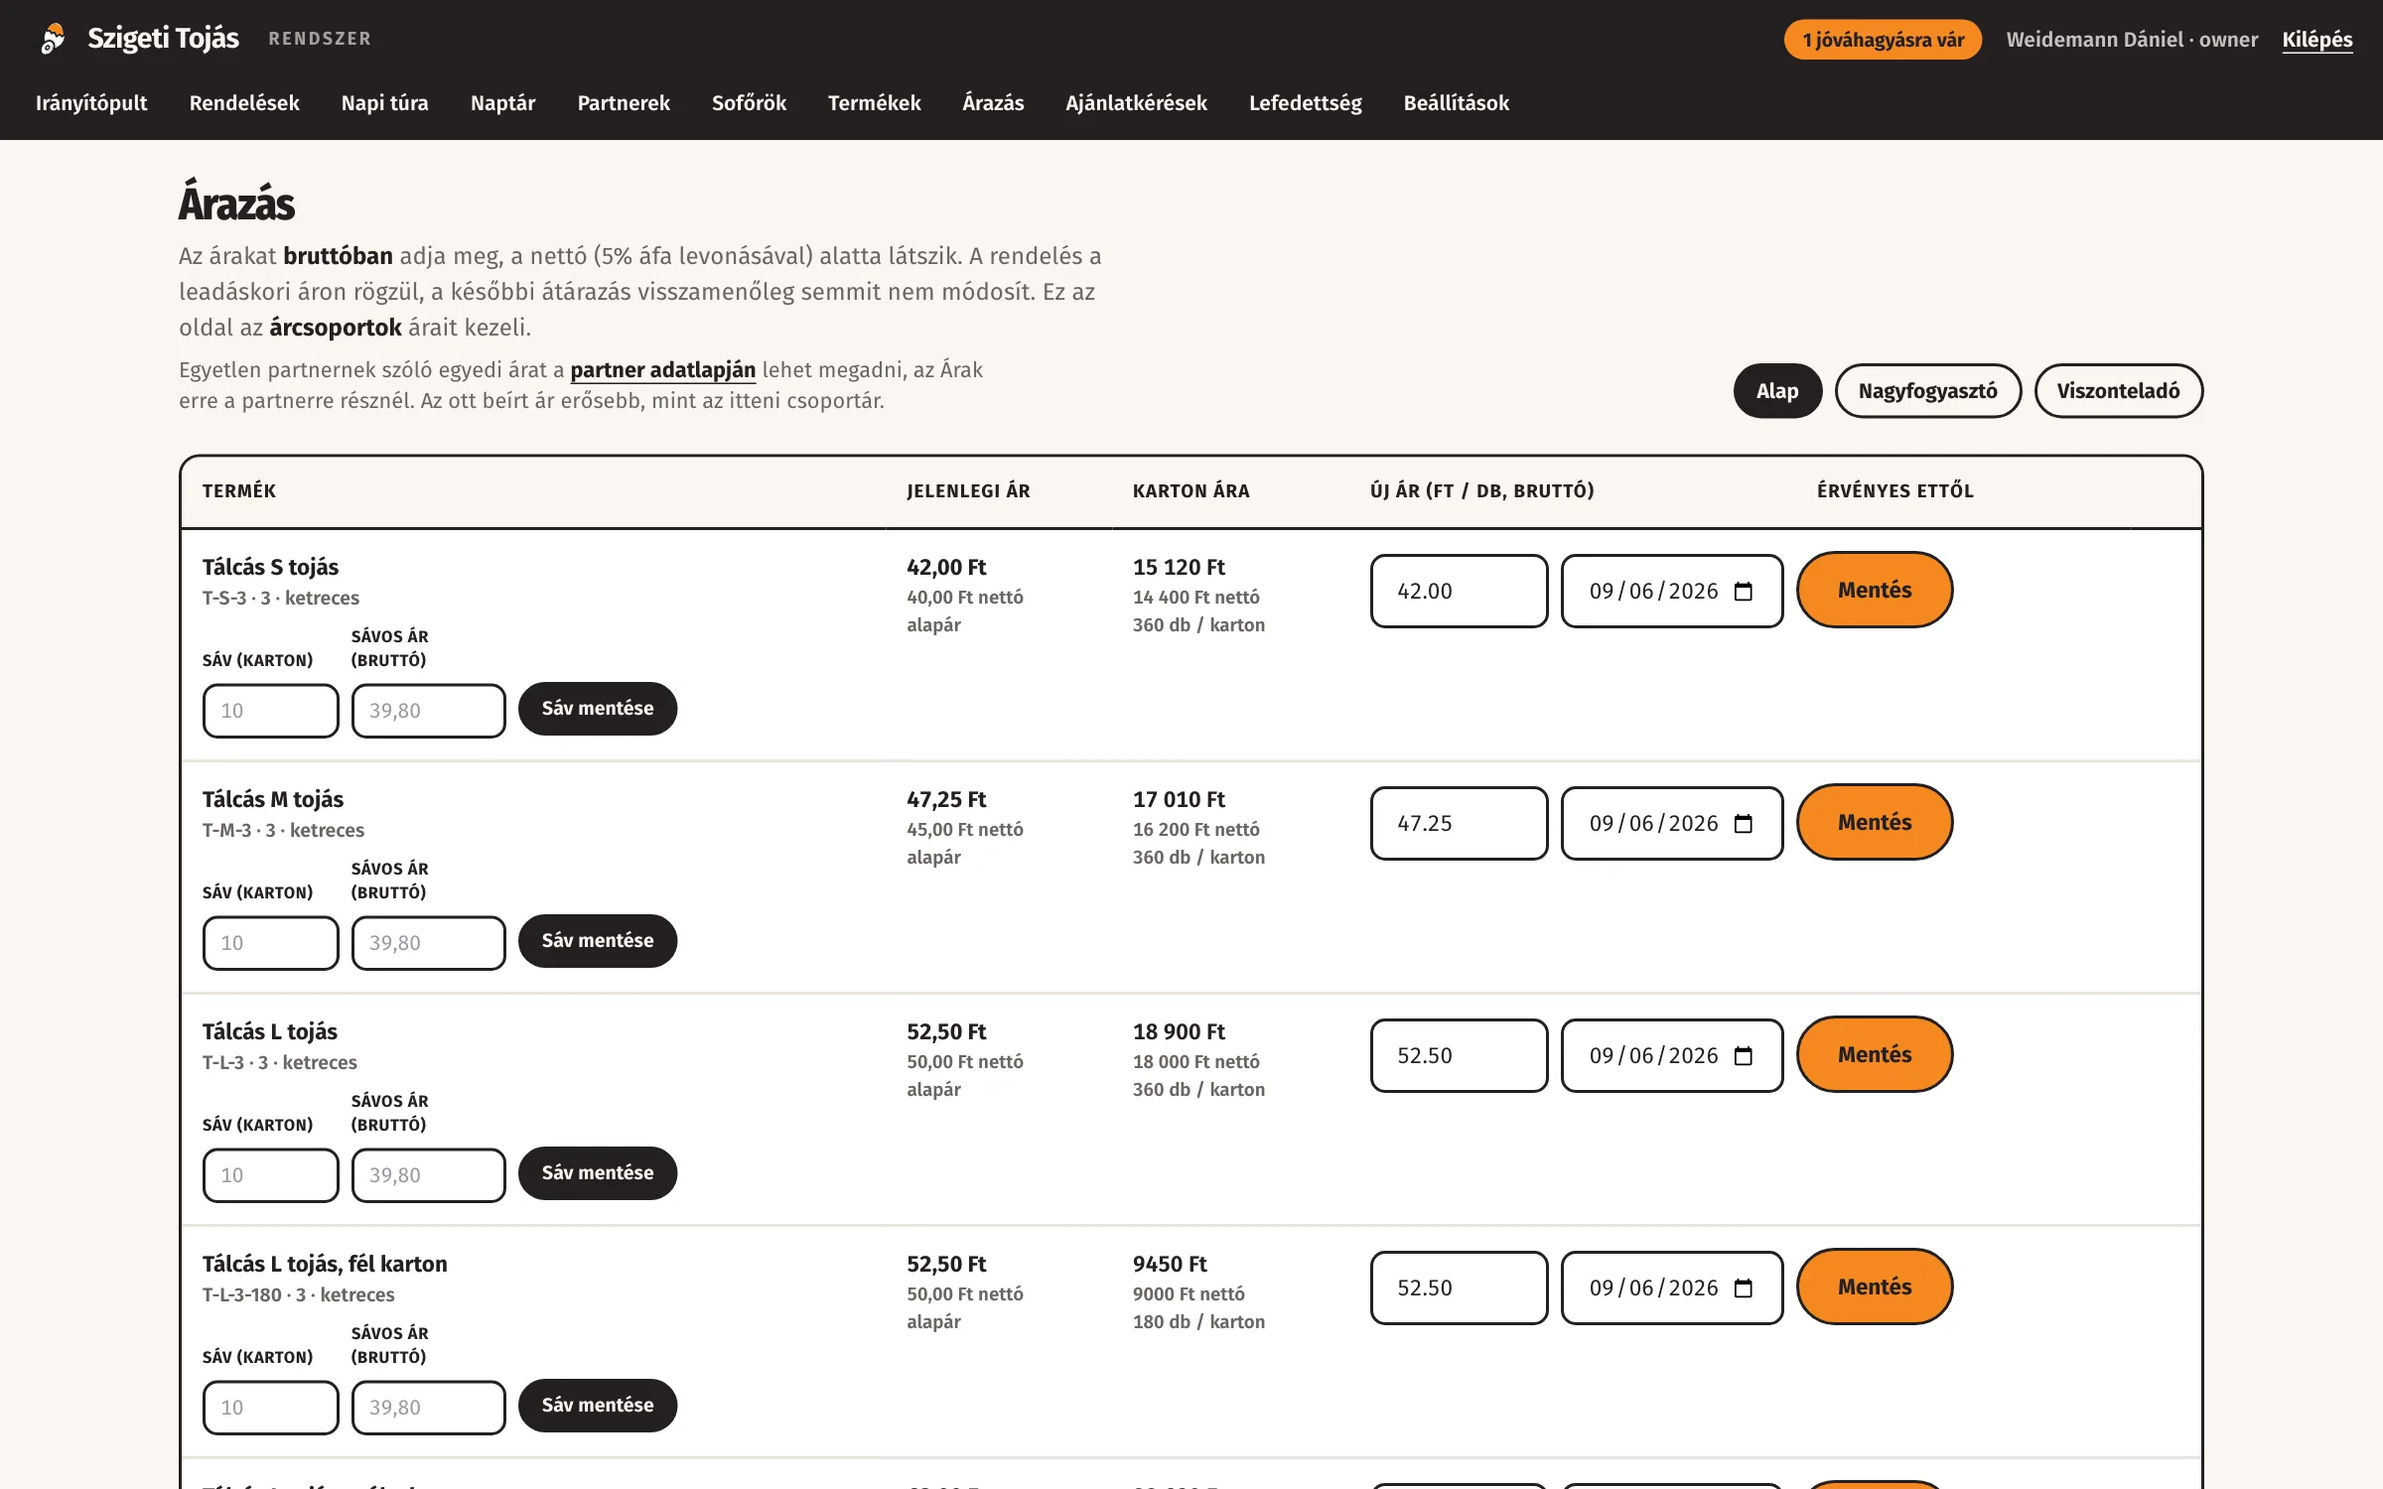
Task: Click valid-from date field for Tálcás S tojás
Action: point(1672,592)
